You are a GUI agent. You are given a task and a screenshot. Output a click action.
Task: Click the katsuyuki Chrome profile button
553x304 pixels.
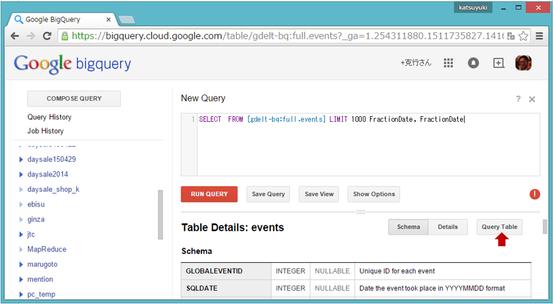pos(473,8)
